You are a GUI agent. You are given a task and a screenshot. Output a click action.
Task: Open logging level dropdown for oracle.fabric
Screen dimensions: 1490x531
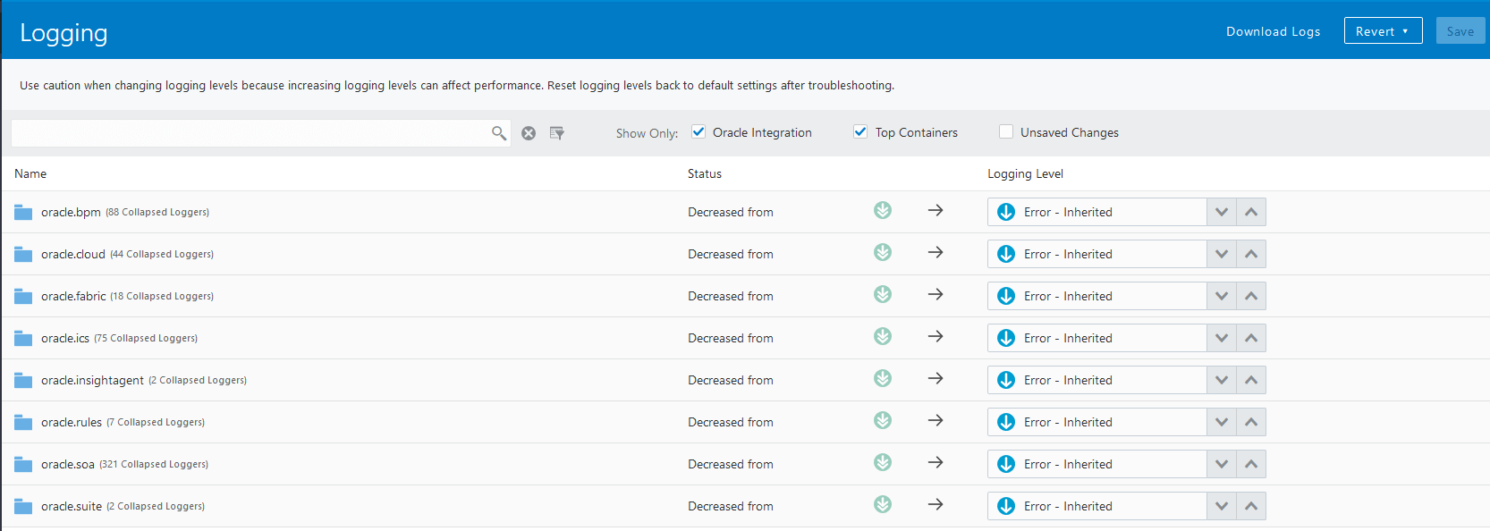pos(1097,296)
